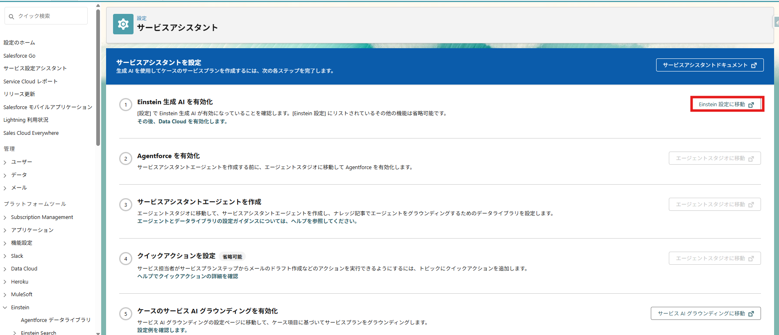This screenshot has height=335, width=779.
Task: Expand the Einstein Search subsection
Action: [15, 333]
